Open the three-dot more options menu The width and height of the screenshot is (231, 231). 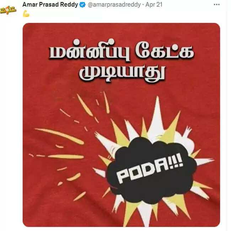pyautogui.click(x=216, y=5)
